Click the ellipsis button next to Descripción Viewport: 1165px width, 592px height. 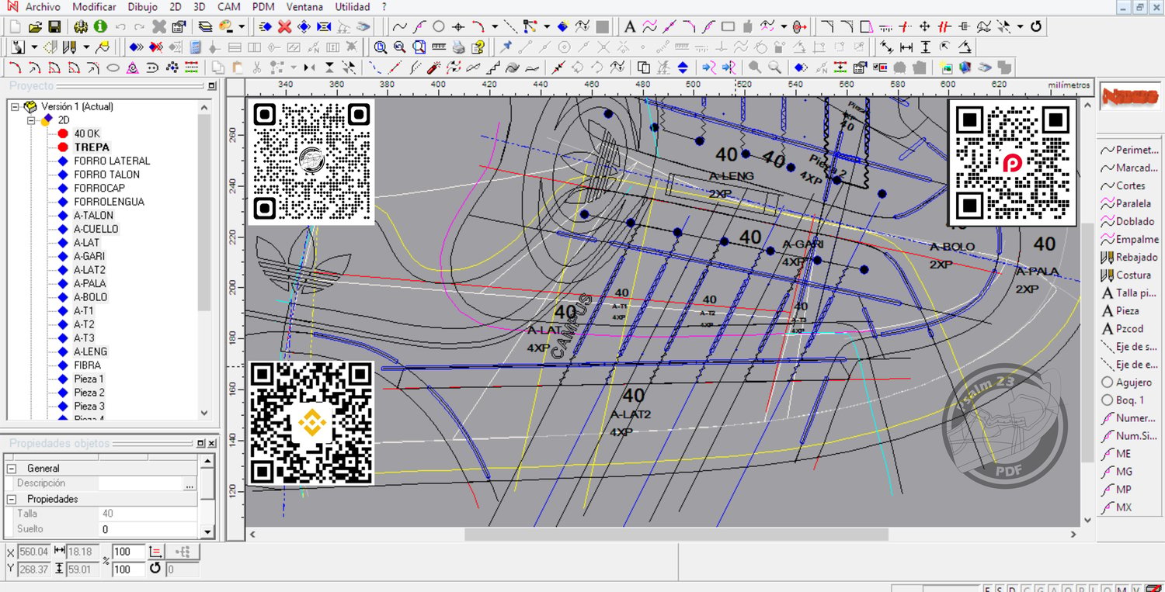(x=190, y=484)
